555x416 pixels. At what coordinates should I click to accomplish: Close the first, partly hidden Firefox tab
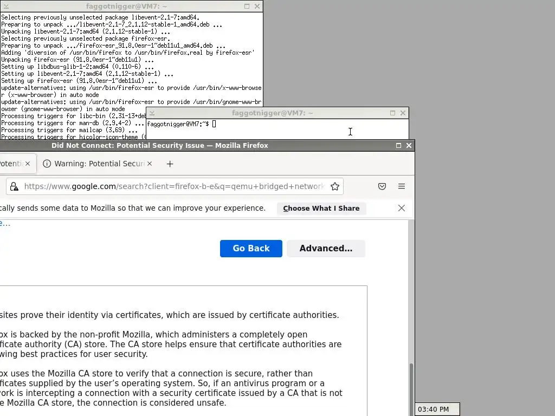tap(28, 164)
